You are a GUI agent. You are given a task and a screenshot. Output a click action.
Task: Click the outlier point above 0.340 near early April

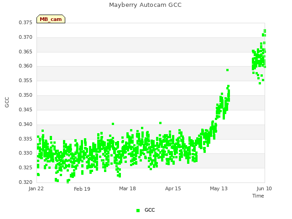[x=160, y=123]
